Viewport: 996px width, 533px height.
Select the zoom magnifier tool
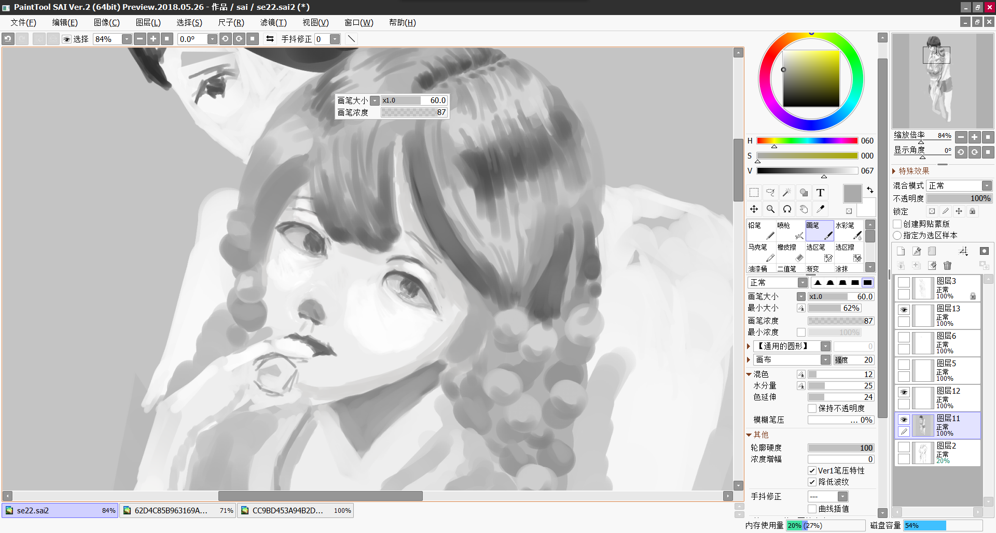click(x=770, y=209)
